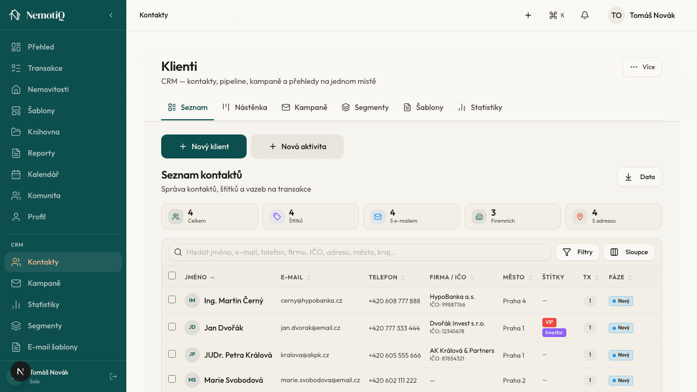This screenshot has width=697, height=392.
Task: Click the Celkem people icon in the stats card
Action: click(176, 217)
